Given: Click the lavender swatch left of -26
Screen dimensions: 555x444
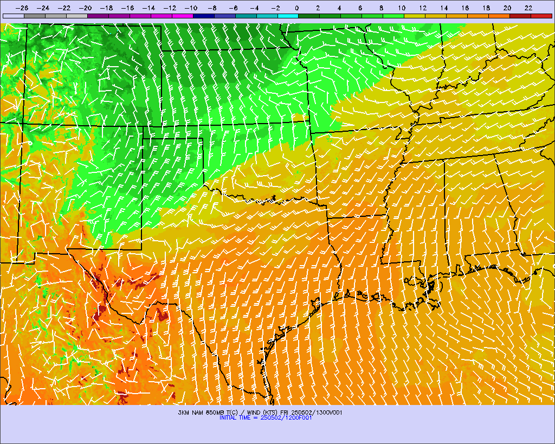Looking at the screenshot, I should point(14,16).
